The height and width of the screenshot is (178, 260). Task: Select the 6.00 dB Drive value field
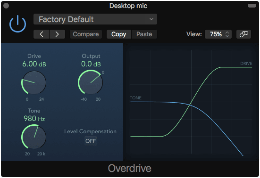pyautogui.click(x=34, y=64)
